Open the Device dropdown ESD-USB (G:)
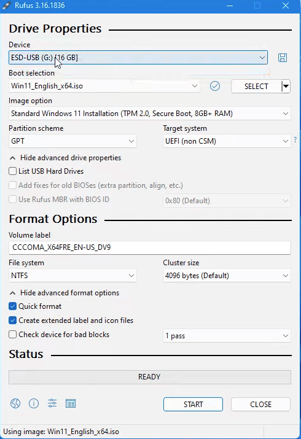This screenshot has width=301, height=439. tap(138, 58)
